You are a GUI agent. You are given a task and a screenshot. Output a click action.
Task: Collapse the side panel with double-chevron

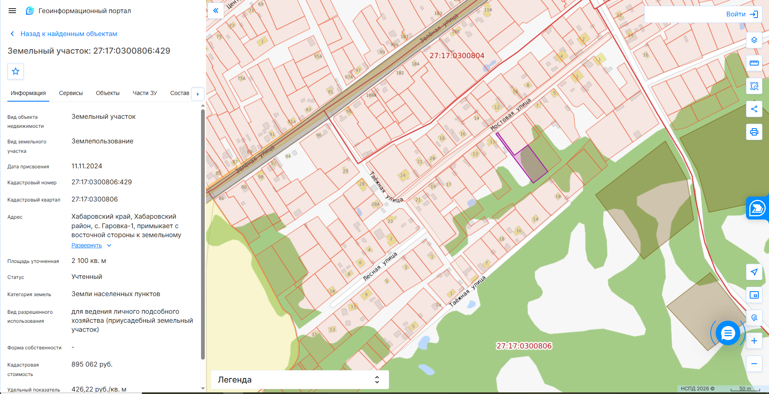[215, 11]
